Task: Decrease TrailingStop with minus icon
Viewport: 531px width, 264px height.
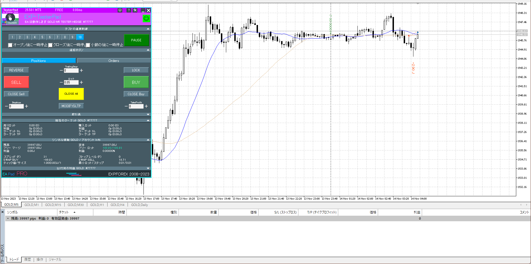Action: (61, 71)
